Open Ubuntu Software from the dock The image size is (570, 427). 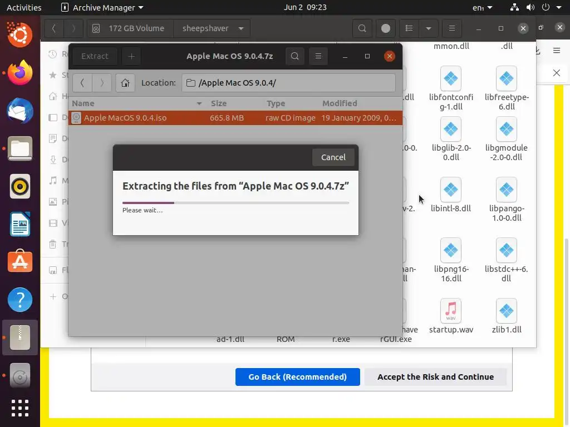pyautogui.click(x=20, y=262)
